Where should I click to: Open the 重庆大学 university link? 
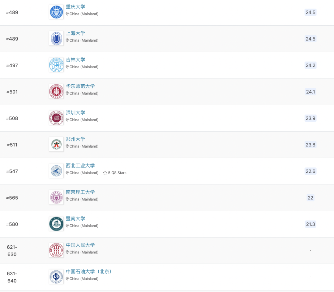(x=75, y=7)
